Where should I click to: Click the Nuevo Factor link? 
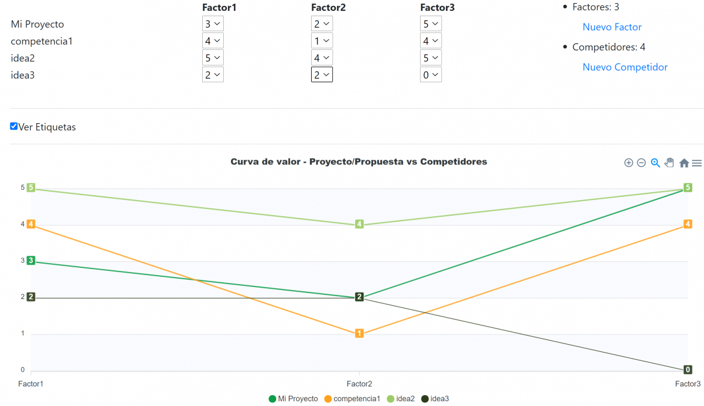[x=612, y=27]
